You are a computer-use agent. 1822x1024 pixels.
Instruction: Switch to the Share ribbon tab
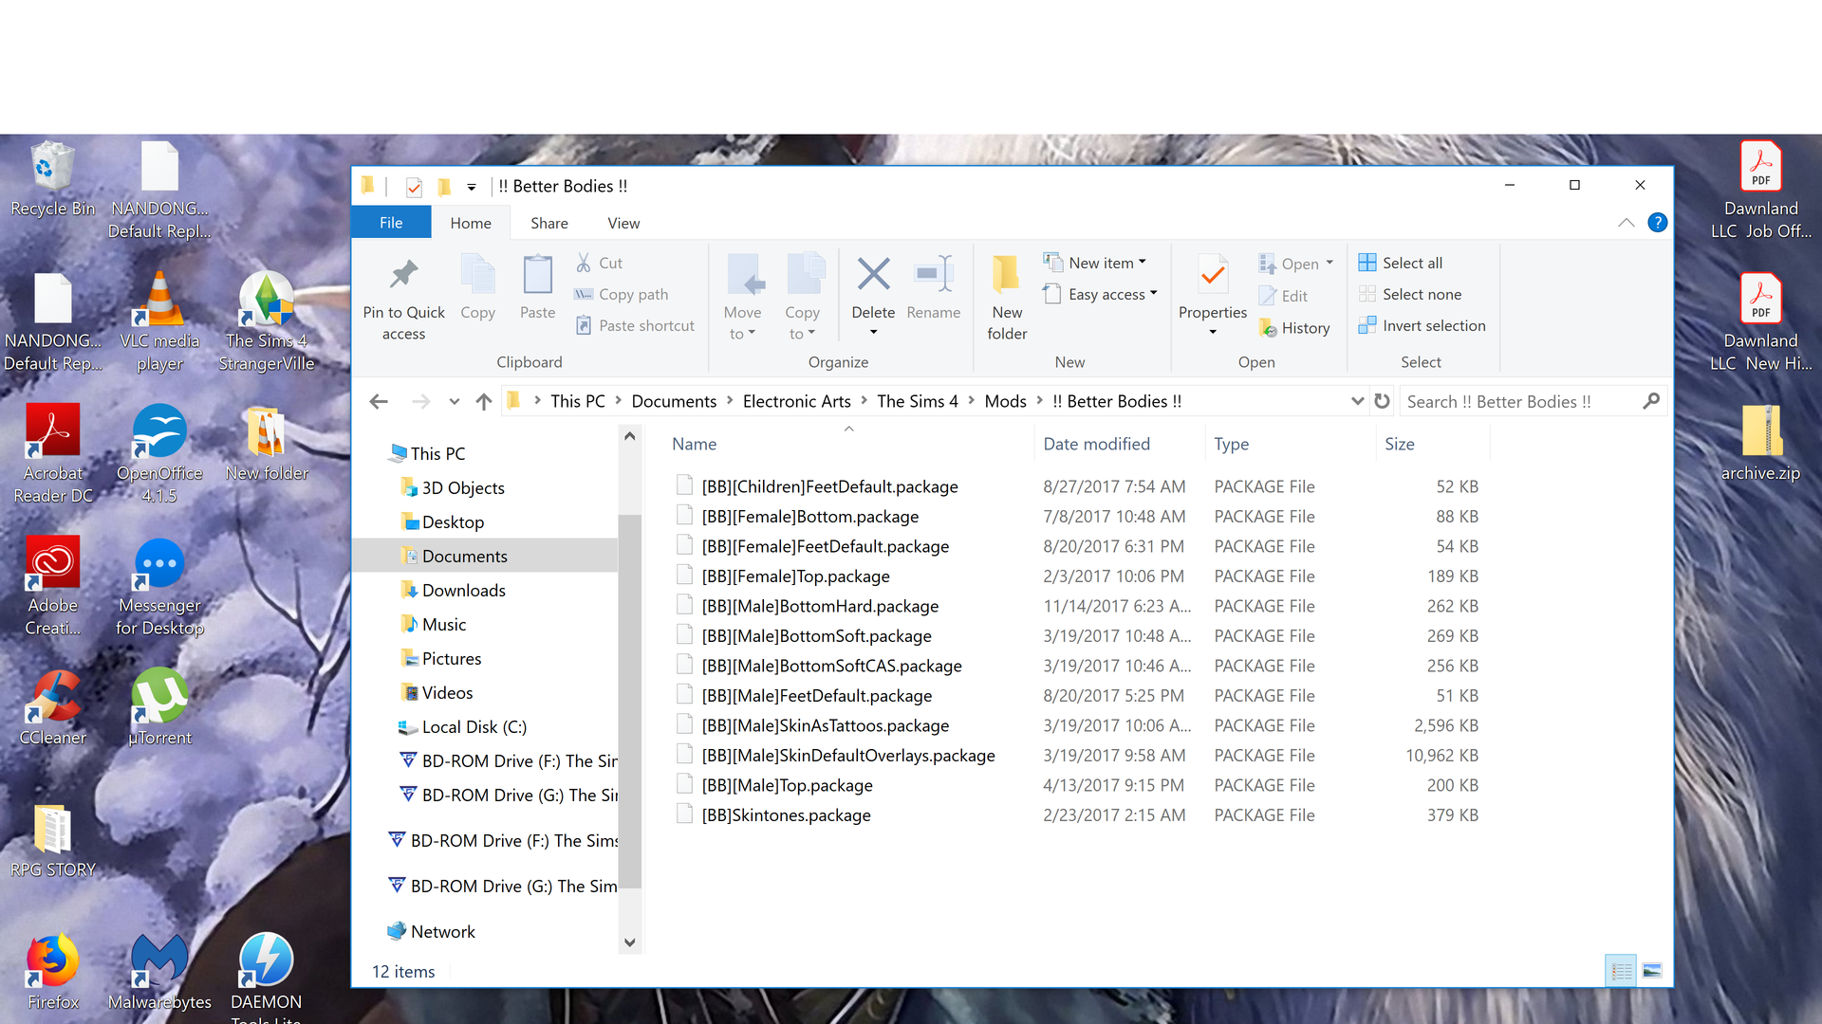(x=549, y=223)
